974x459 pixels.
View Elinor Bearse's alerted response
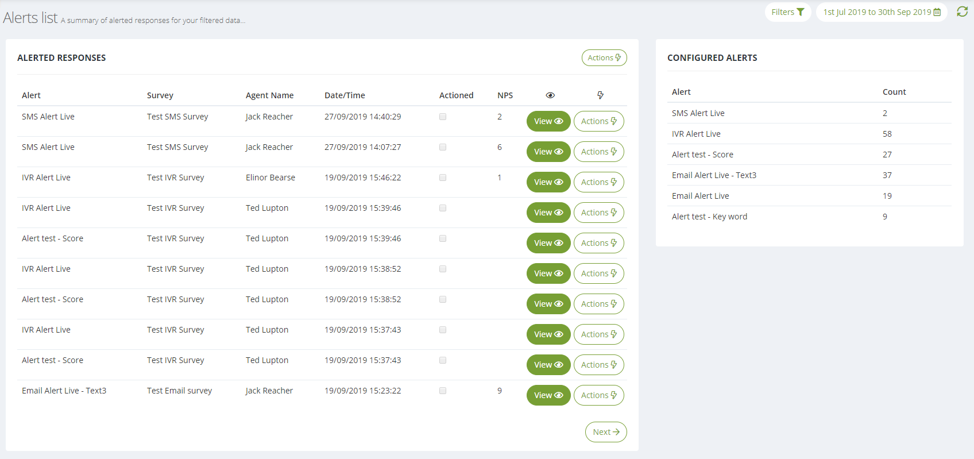(x=548, y=182)
